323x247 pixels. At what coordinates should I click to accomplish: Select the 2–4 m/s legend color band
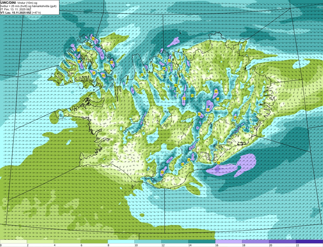pos(40,241)
